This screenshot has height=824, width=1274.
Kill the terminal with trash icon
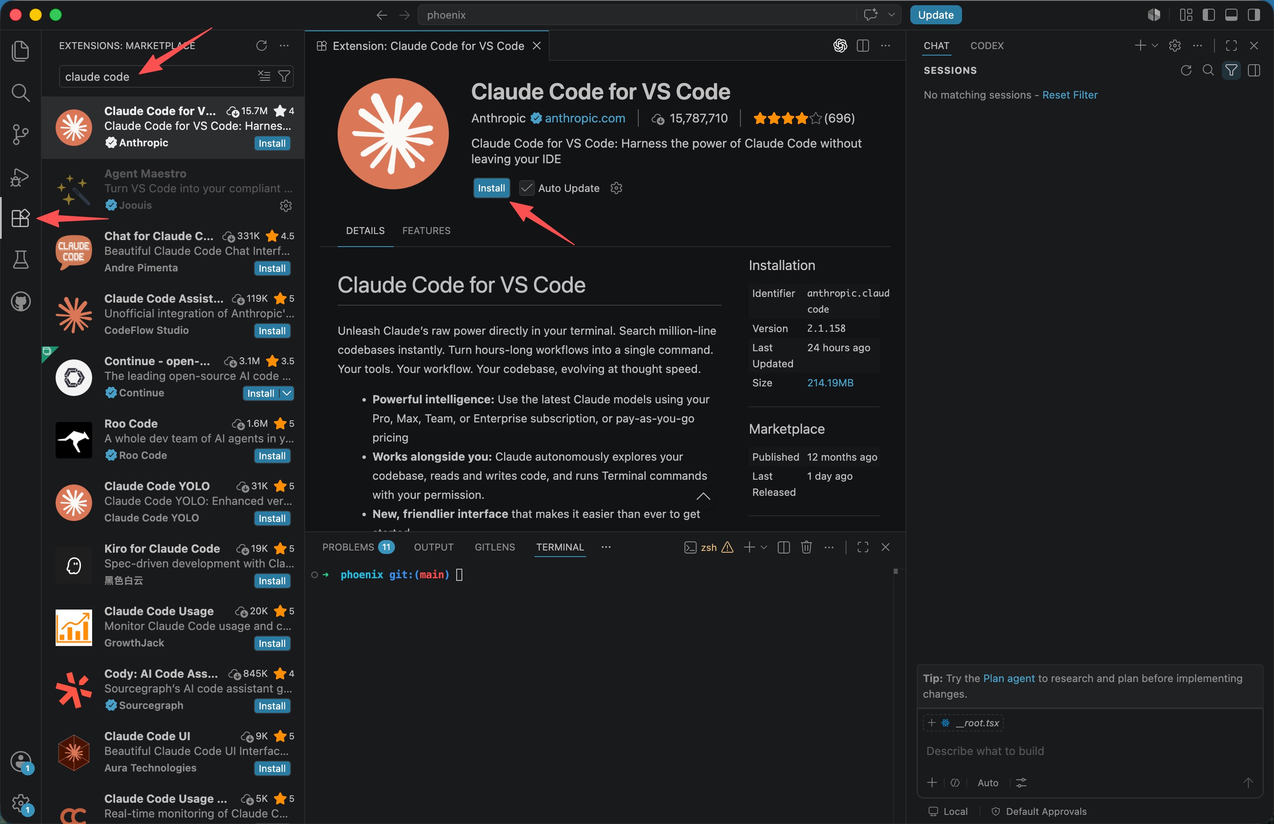806,547
